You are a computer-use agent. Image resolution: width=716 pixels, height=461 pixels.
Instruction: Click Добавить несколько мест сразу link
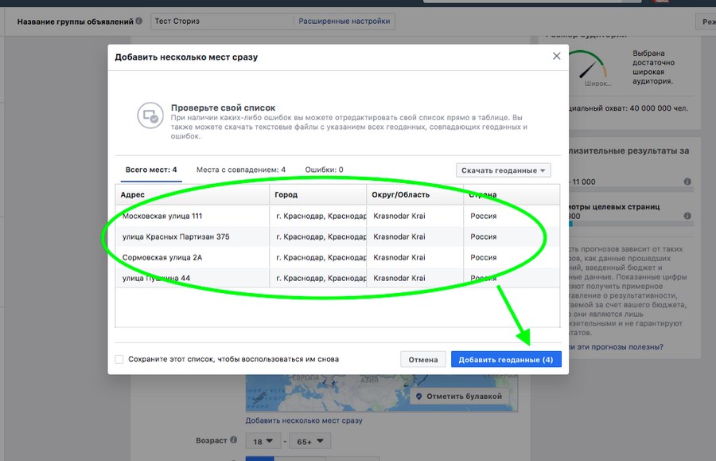[x=304, y=420]
